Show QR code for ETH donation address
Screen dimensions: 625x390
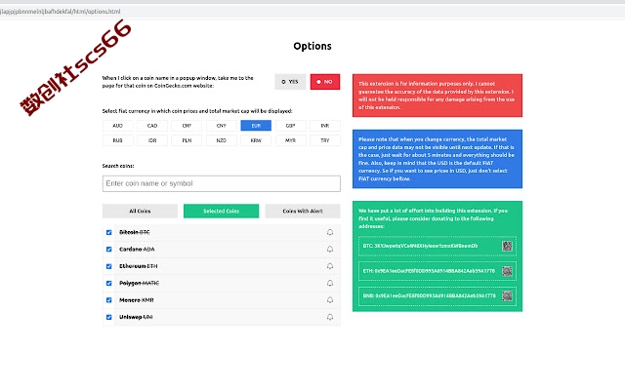tap(507, 271)
